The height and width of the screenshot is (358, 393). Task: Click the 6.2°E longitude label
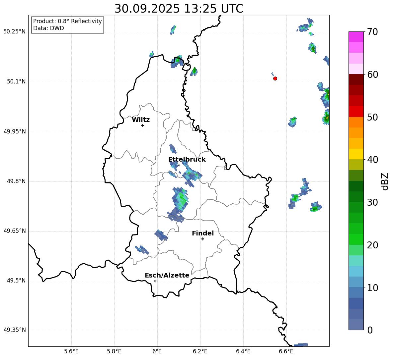tap(200, 351)
